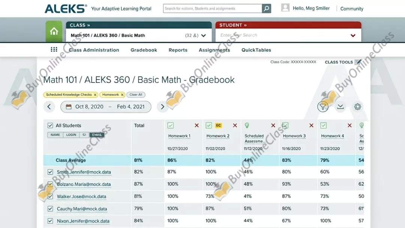Click the search magnifier icon
The width and height of the screenshot is (405, 228).
(x=266, y=9)
